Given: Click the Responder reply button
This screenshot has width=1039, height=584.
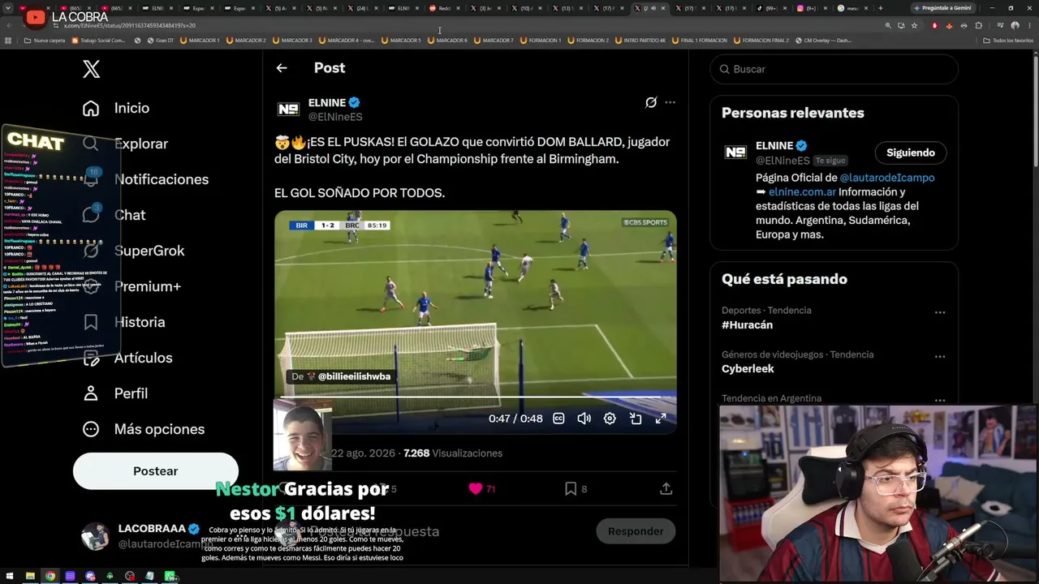Looking at the screenshot, I should tap(636, 531).
